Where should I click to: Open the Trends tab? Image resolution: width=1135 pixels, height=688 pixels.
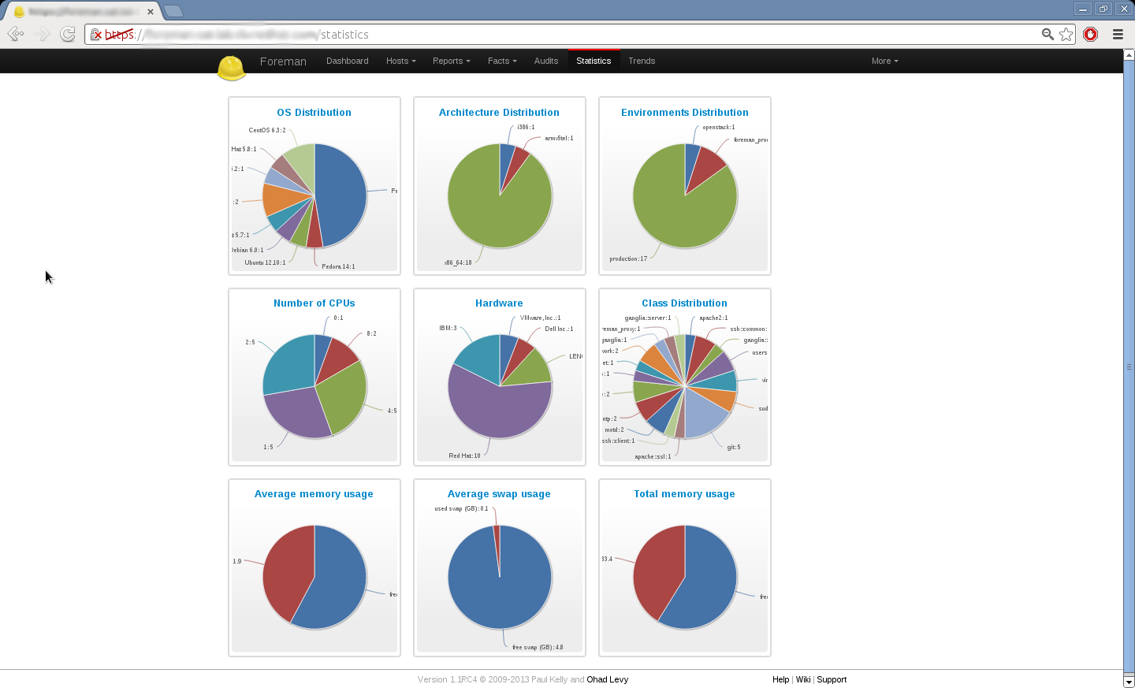(x=642, y=61)
